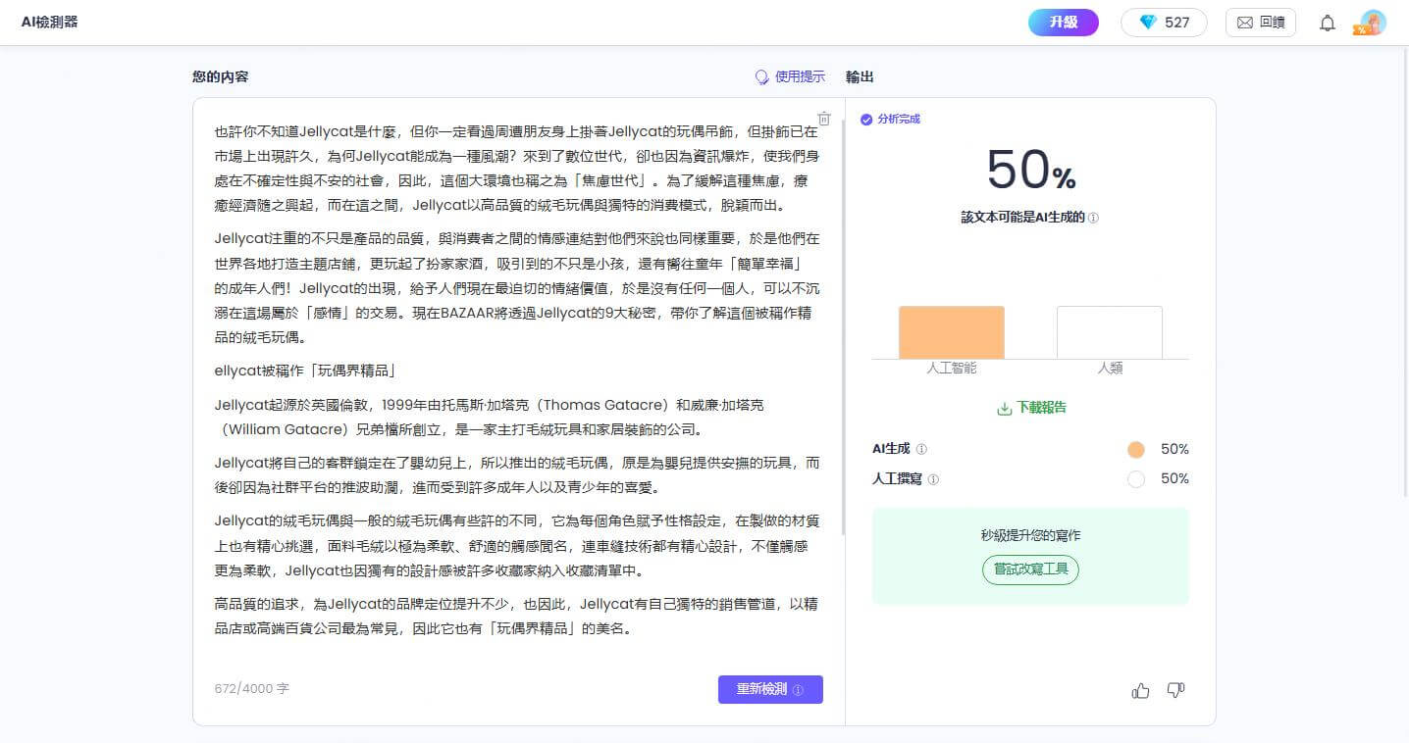
Task: Click info icon next to AI生成
Action: click(921, 449)
